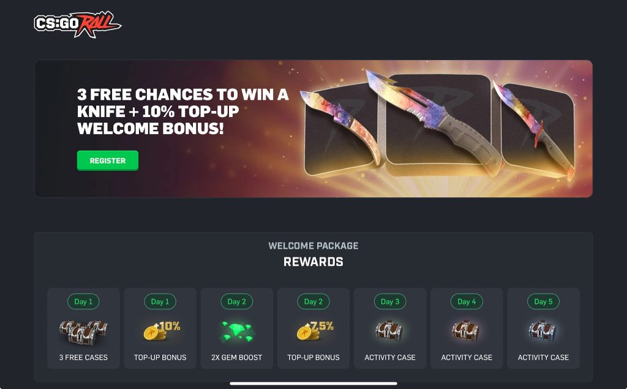Image resolution: width=627 pixels, height=389 pixels.
Task: Click the CS:GO Roll logo
Action: [x=78, y=24]
